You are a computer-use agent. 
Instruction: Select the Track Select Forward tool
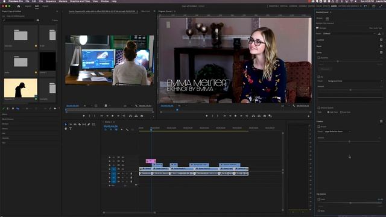tap(71, 125)
